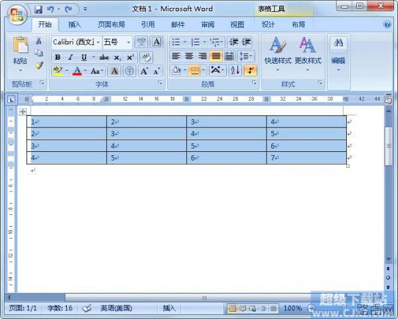Open the line spacing dropdown
The width and height of the screenshot is (398, 319).
click(245, 56)
